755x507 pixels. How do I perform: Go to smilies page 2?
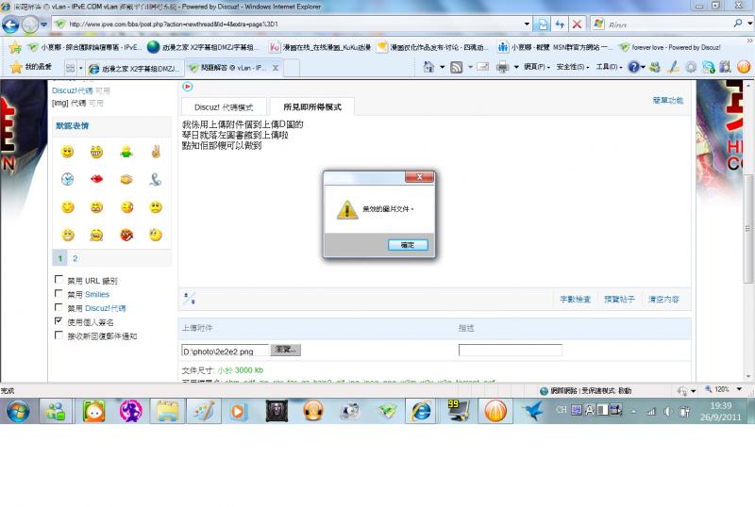[75, 258]
